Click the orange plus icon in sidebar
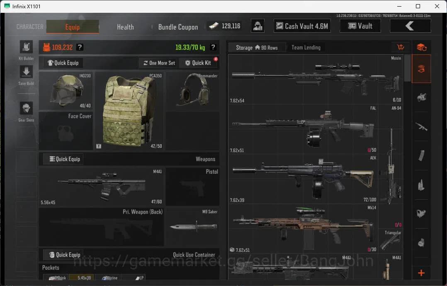The width and height of the screenshot is (447, 286). (x=421, y=273)
